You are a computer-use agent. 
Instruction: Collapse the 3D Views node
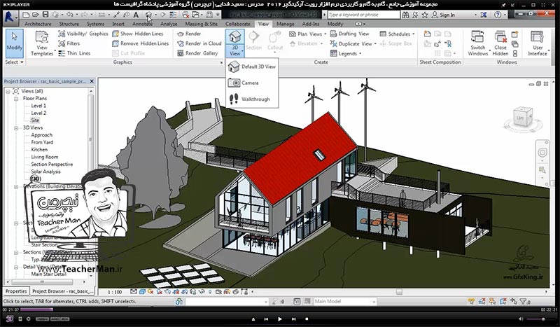tap(16, 128)
